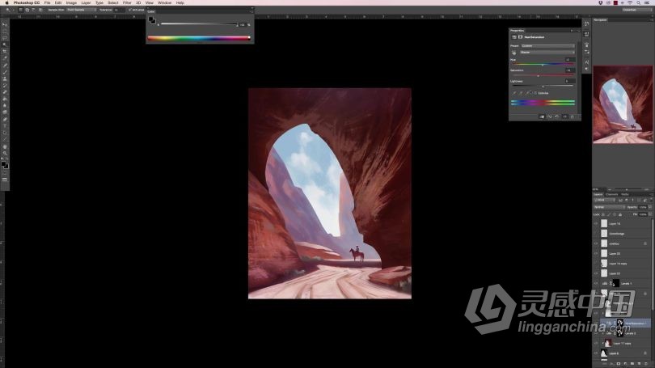
Task: Select the Zoom tool
Action: tap(5, 154)
